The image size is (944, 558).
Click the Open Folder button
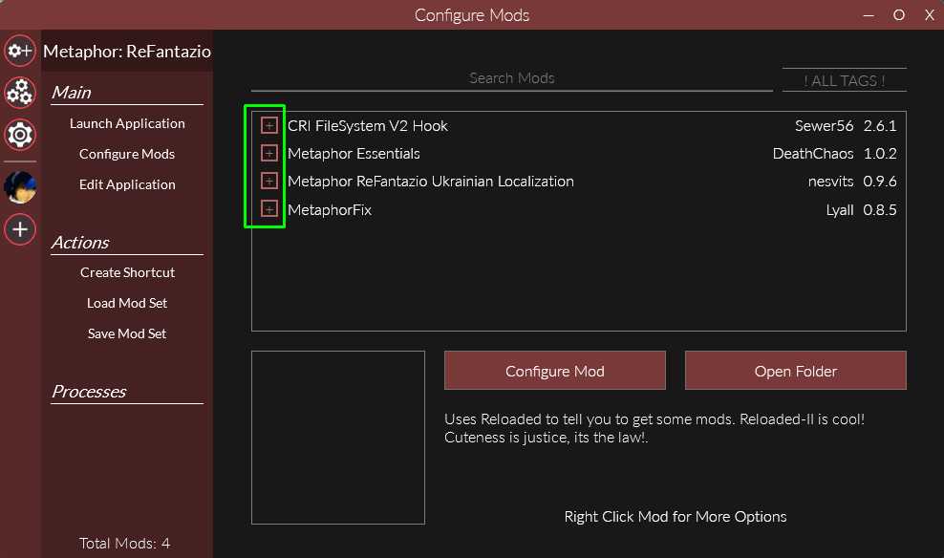(x=795, y=371)
